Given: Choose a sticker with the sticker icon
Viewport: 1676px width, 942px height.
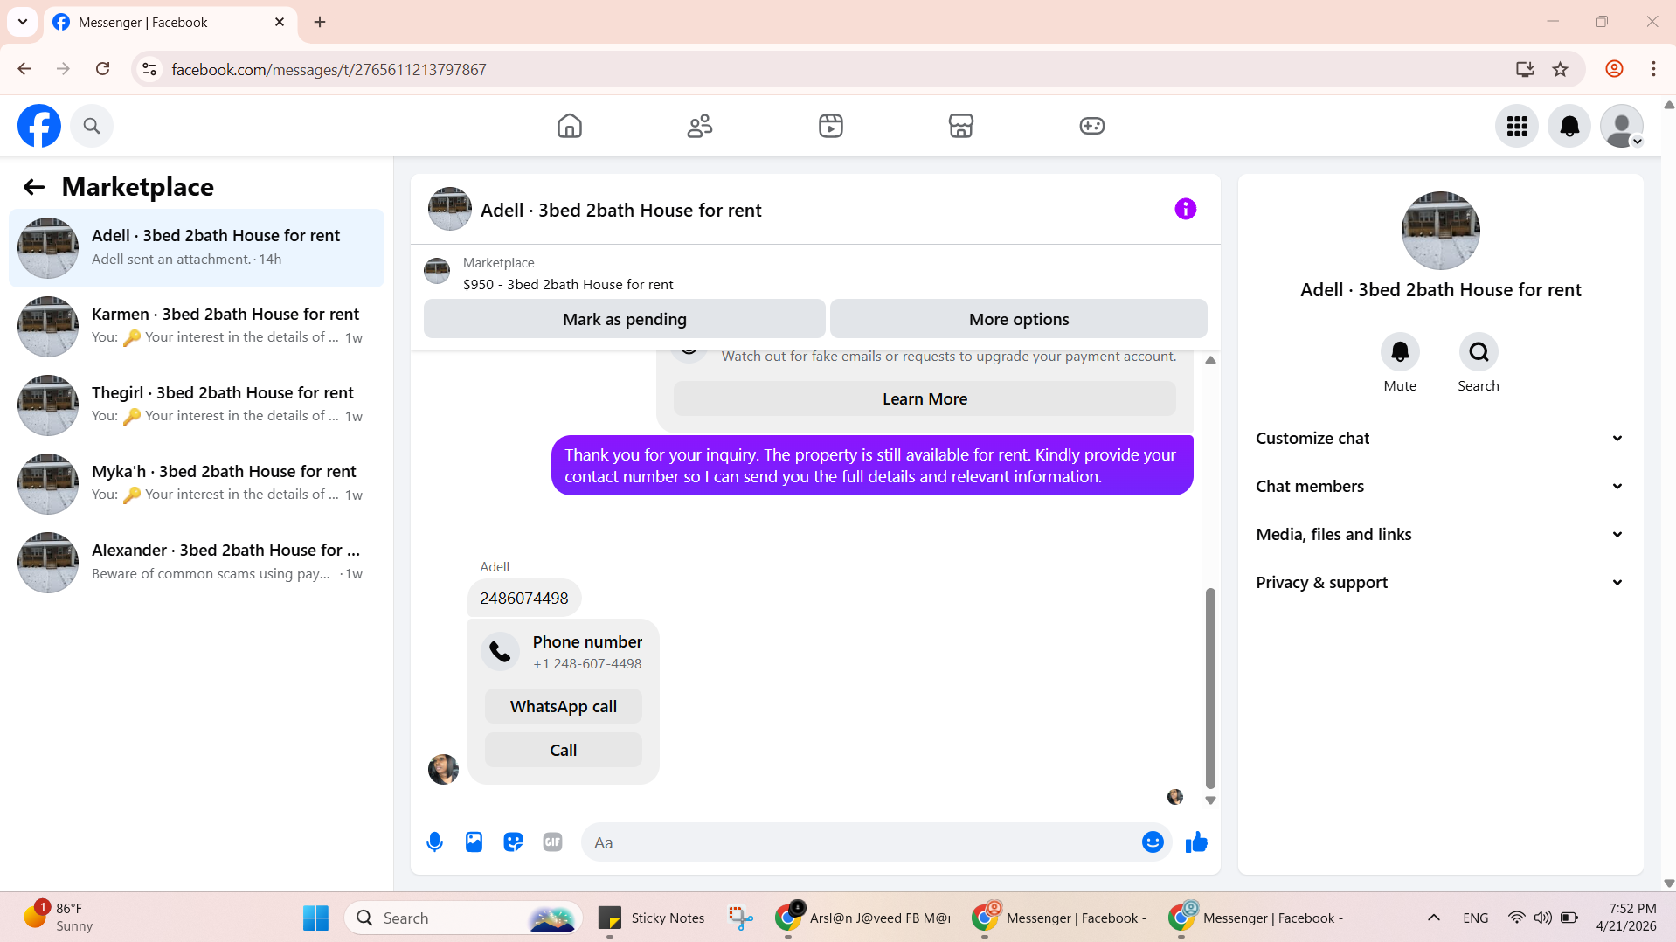Looking at the screenshot, I should click(513, 842).
